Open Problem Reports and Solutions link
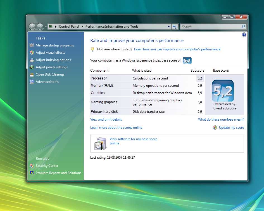The image size is (264, 211). [x=58, y=173]
